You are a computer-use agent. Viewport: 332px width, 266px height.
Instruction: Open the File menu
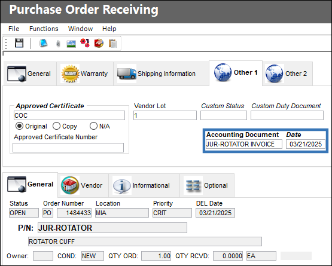click(14, 29)
